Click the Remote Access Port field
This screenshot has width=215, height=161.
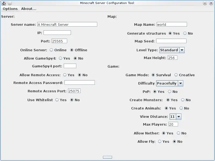[x=74, y=91]
